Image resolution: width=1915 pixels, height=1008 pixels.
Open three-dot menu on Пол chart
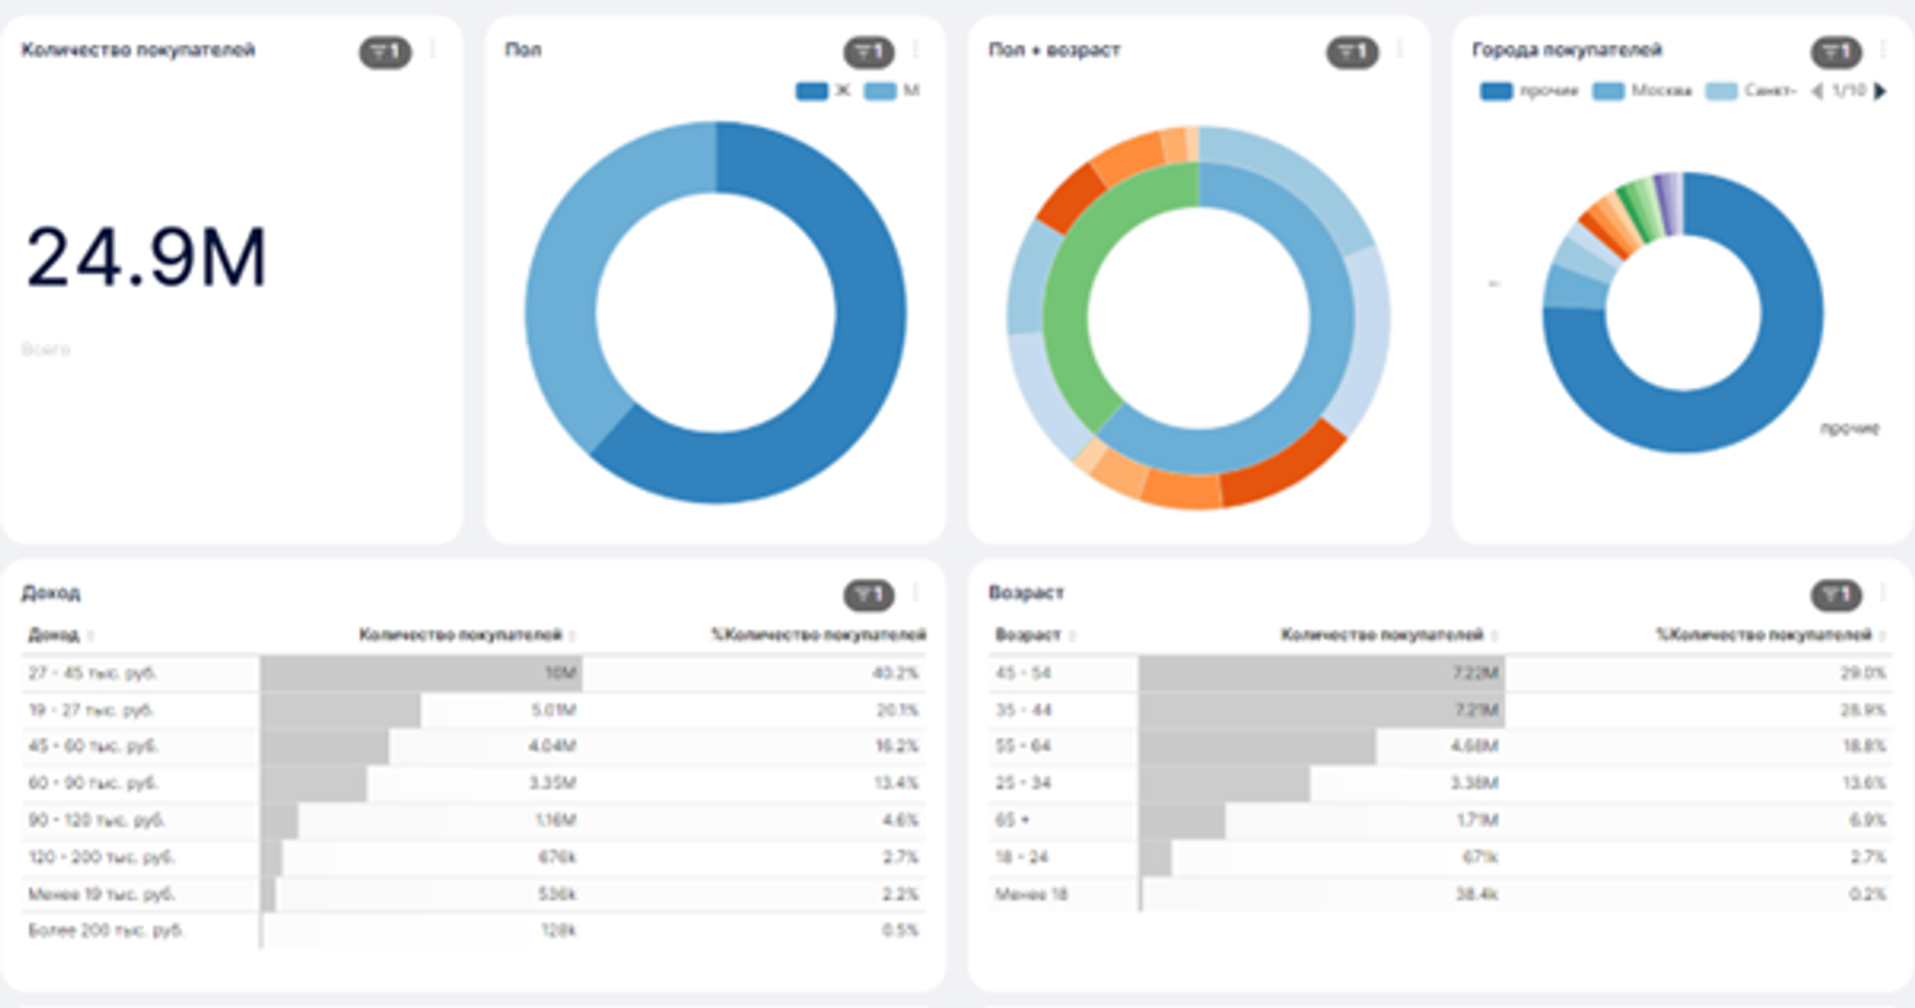916,50
